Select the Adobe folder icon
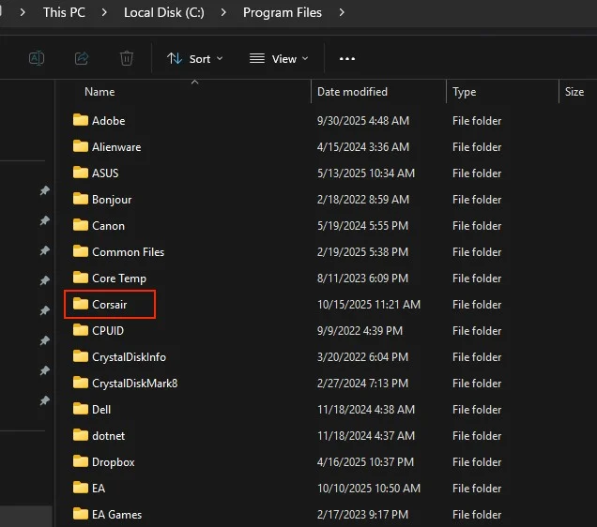This screenshot has width=597, height=527. tap(81, 120)
